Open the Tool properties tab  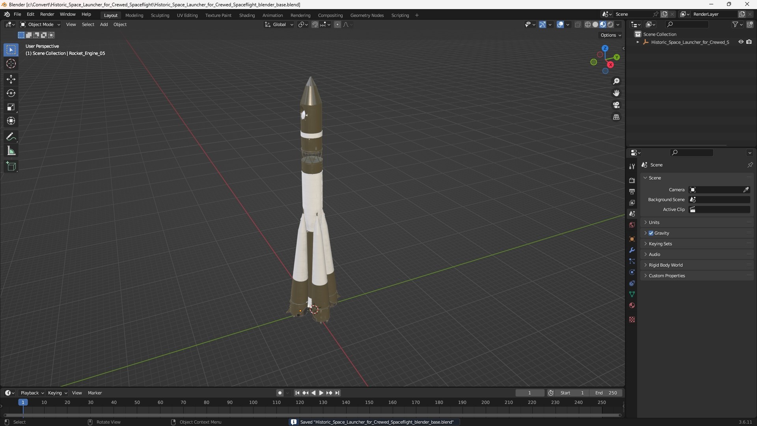(x=632, y=166)
